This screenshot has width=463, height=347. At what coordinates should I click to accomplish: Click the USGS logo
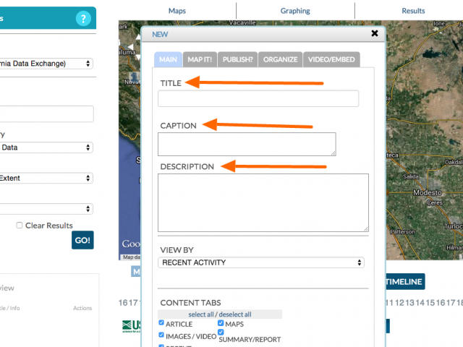click(x=131, y=325)
